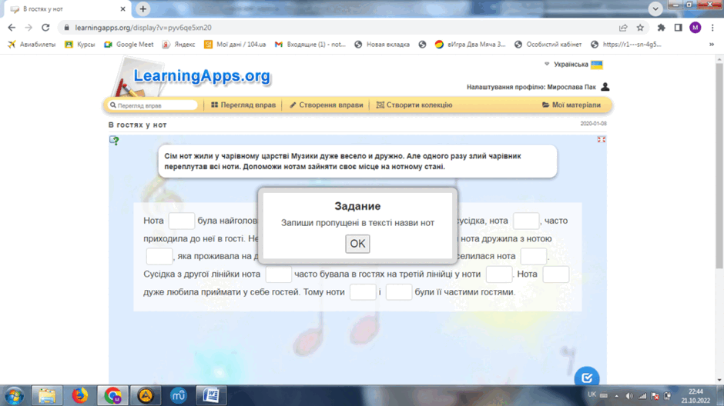724x406 pixels.
Task: Show more bookmarks chevron
Action: (712, 45)
